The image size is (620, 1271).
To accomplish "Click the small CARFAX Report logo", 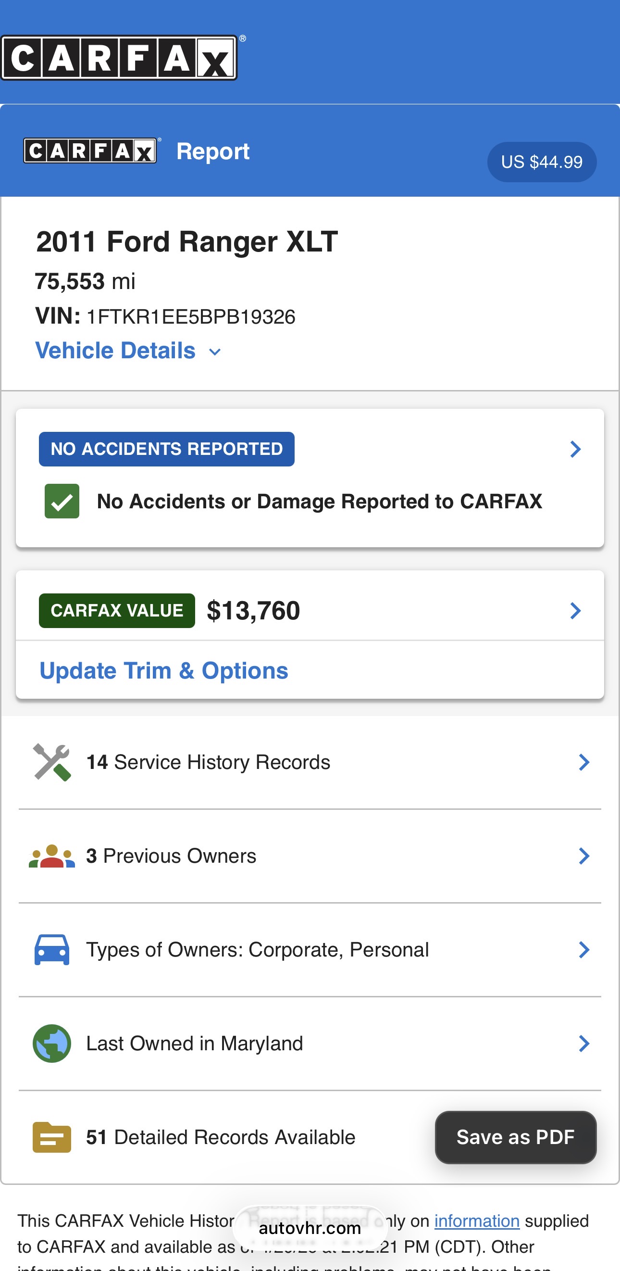I will 90,151.
